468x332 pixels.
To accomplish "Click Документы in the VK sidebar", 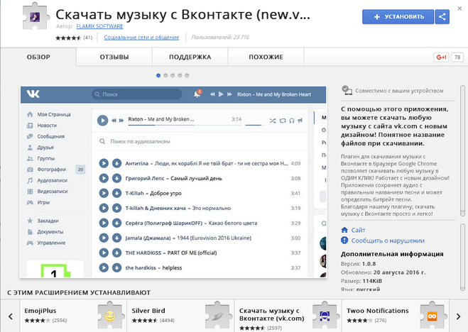I will [45, 232].
